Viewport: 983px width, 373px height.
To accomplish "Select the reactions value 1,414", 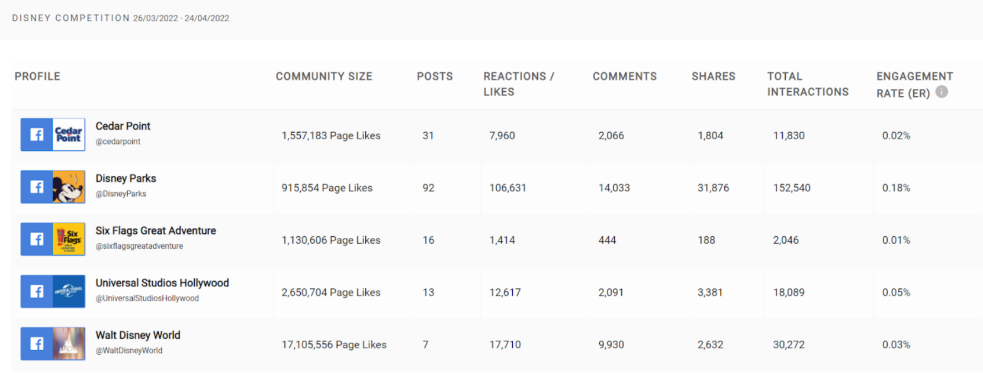I will point(502,240).
